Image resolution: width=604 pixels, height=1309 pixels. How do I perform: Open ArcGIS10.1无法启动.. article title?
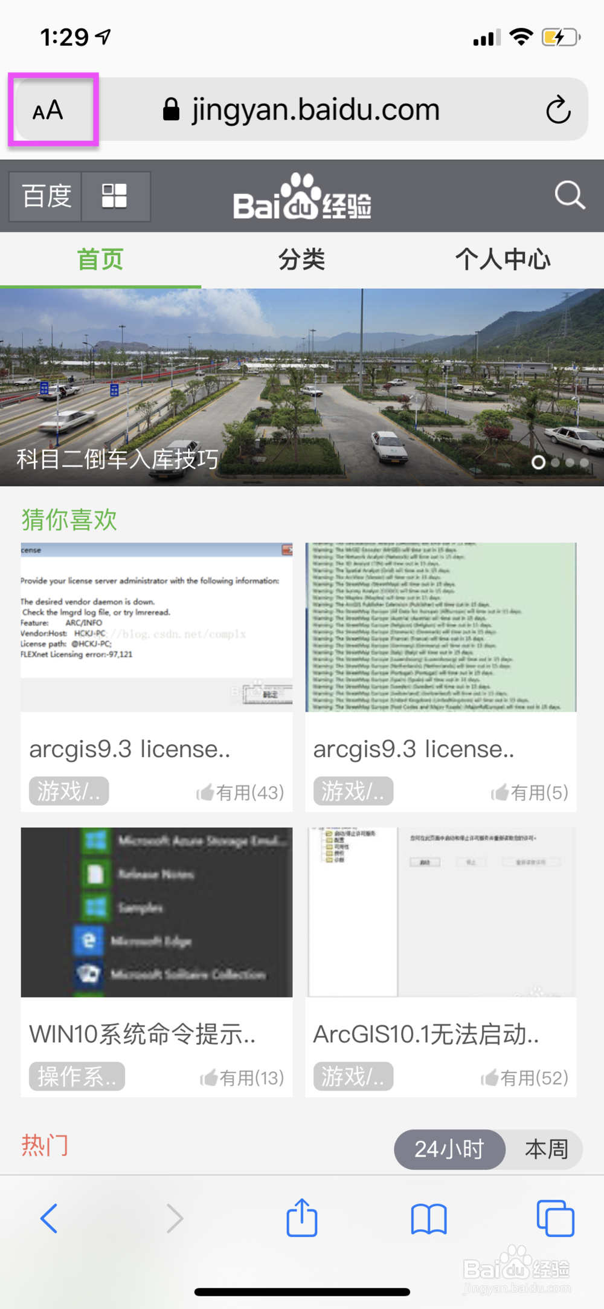[426, 1035]
